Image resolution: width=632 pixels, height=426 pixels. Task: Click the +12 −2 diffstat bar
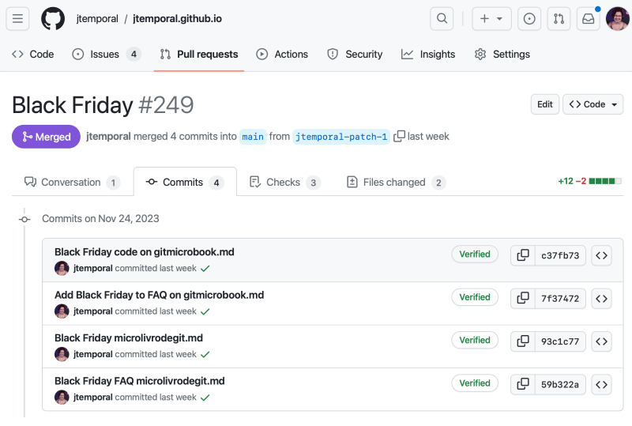(589, 181)
